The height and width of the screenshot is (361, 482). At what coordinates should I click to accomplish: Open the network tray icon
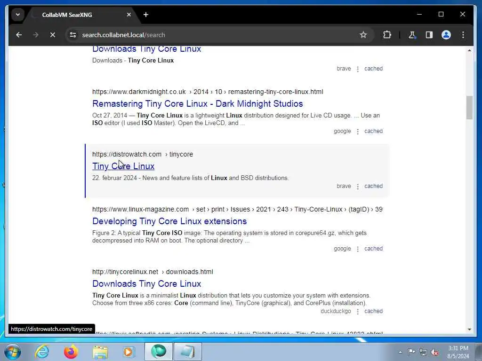click(x=423, y=352)
